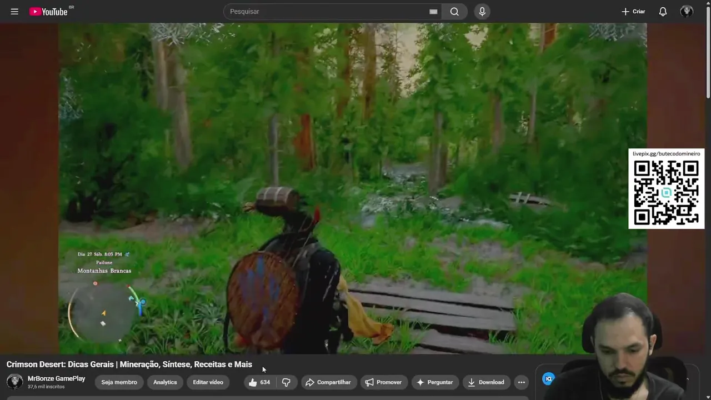Click the Pesquisar search field
The image size is (711, 400).
click(x=332, y=12)
